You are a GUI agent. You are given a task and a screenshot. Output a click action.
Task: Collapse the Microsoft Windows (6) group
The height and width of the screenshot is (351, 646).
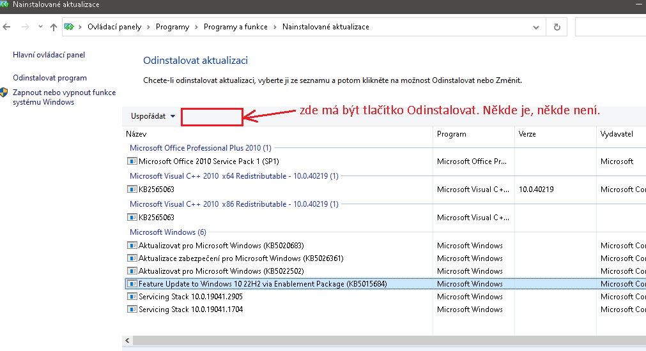pyautogui.click(x=167, y=232)
